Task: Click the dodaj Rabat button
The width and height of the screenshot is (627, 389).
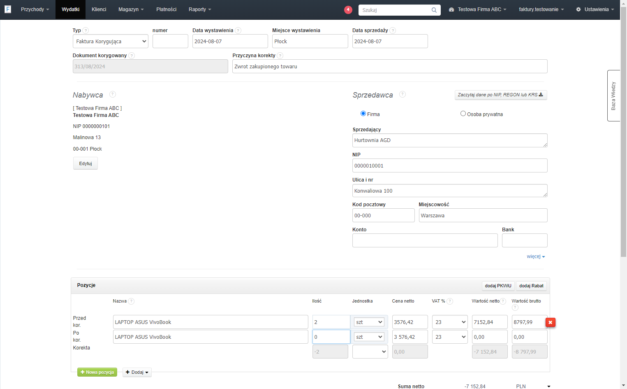Action: (x=531, y=286)
